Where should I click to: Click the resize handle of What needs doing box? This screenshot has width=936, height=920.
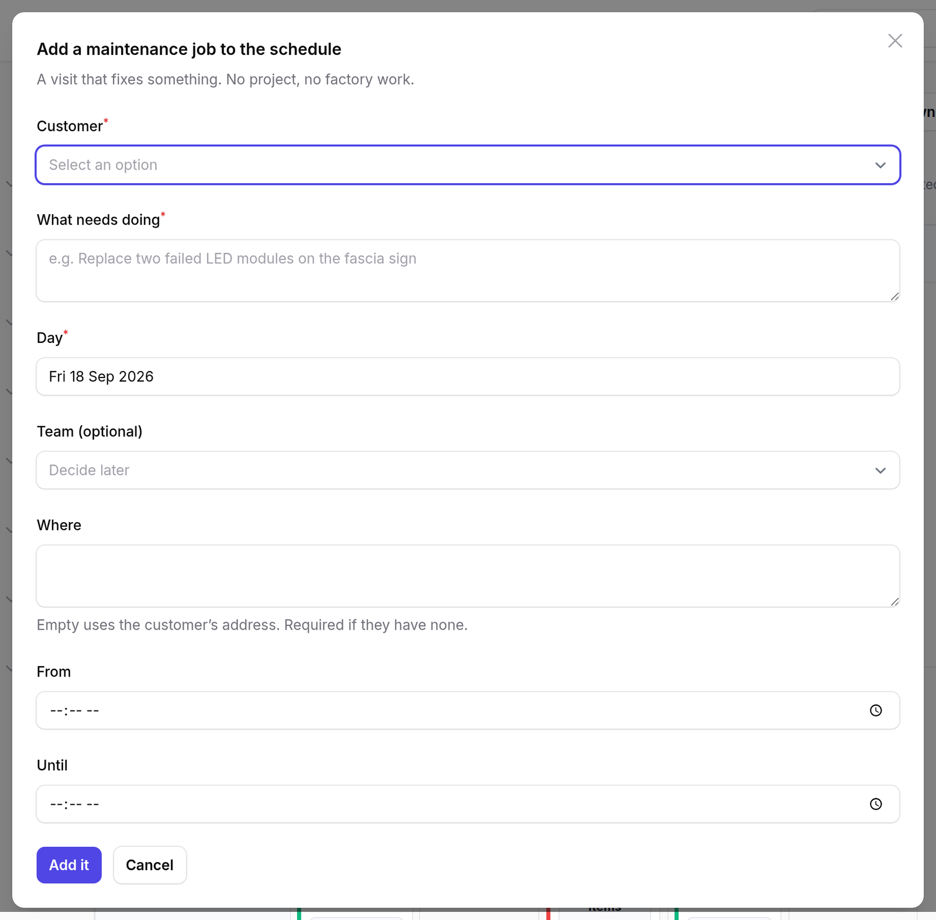tap(894, 297)
